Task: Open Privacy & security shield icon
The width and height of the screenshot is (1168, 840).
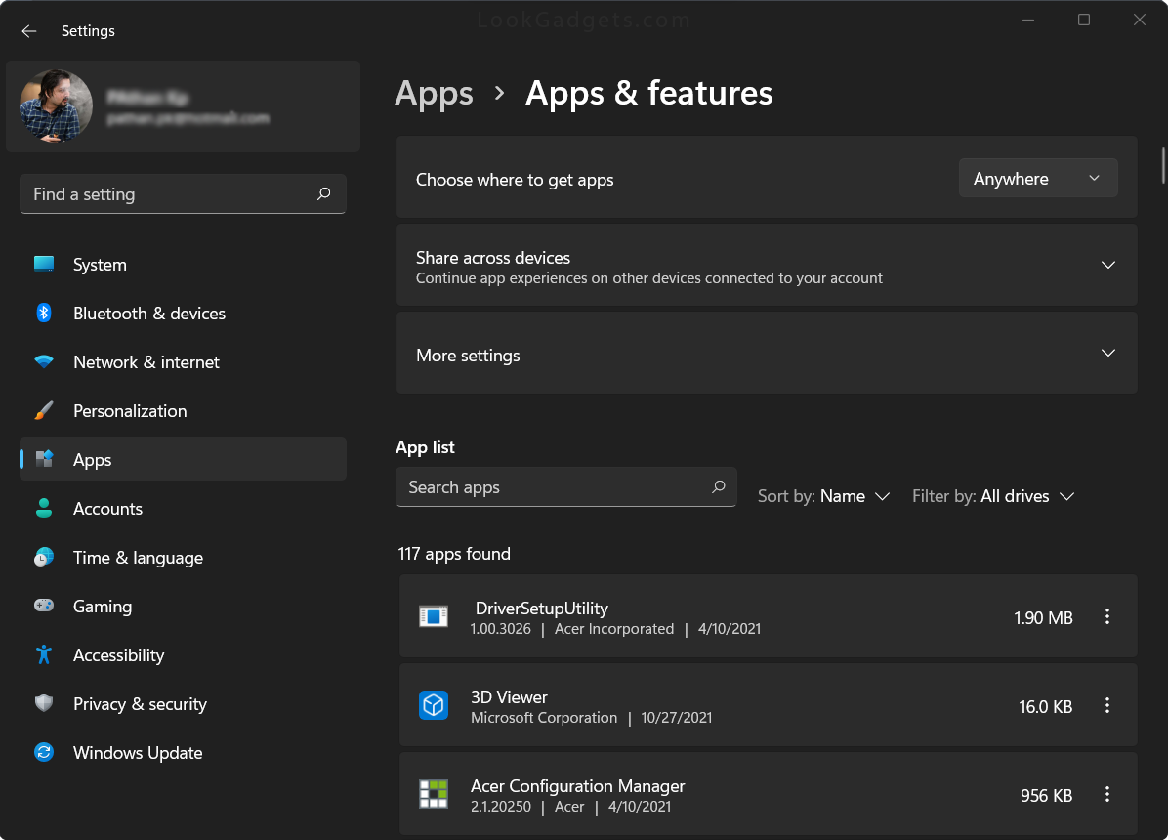Action: (44, 703)
